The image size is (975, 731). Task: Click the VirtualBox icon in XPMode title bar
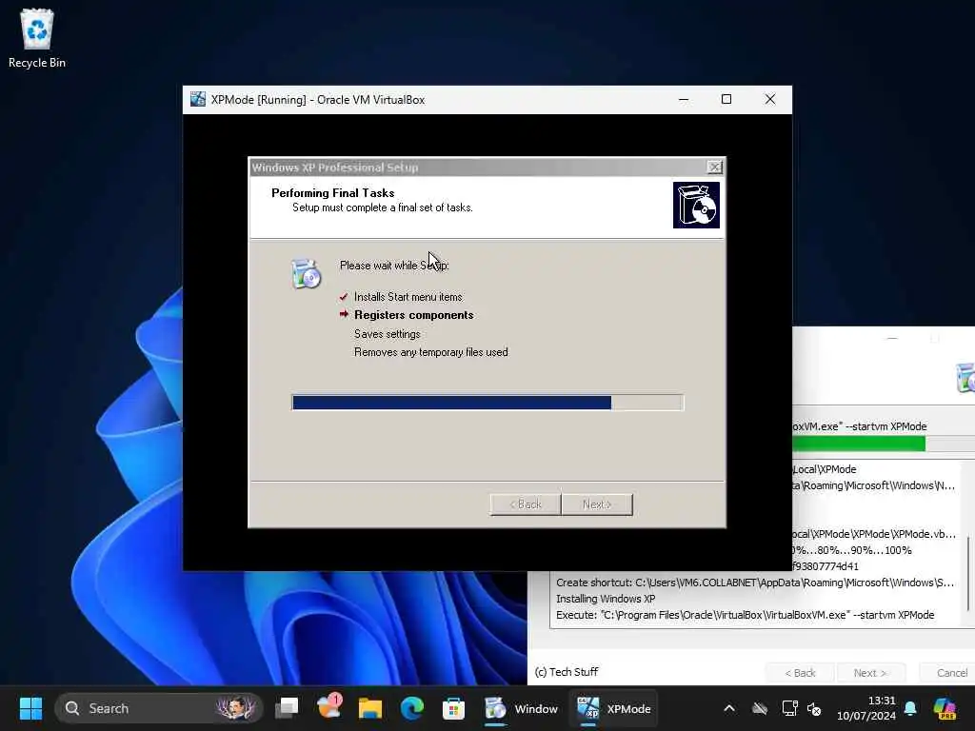[x=198, y=99]
